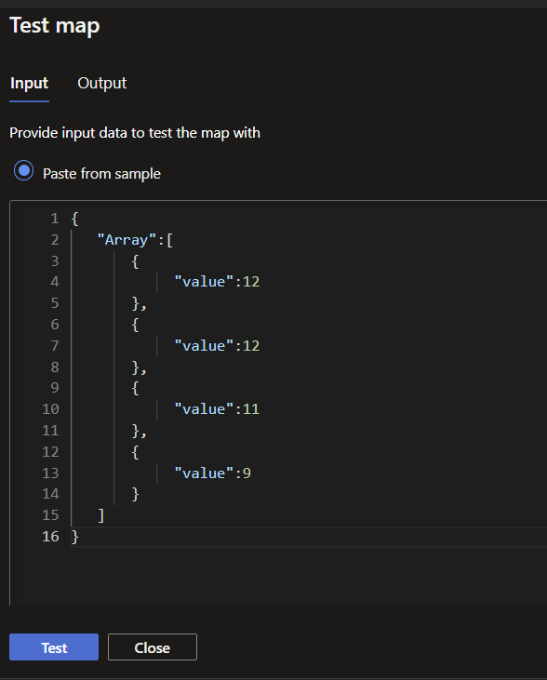Click the closing bracket on line 15
The image size is (547, 680).
point(101,515)
